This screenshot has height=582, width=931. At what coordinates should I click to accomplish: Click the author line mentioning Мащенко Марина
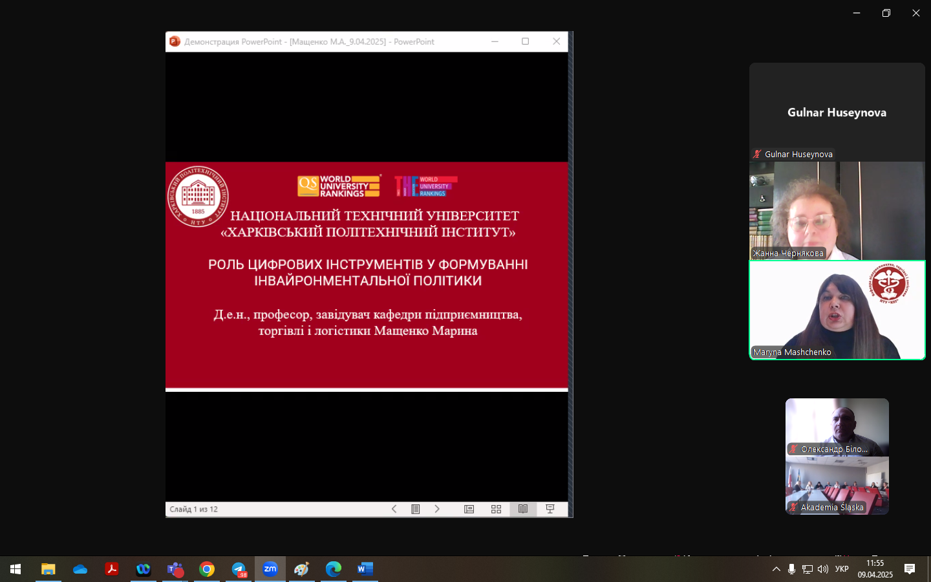[x=368, y=322]
